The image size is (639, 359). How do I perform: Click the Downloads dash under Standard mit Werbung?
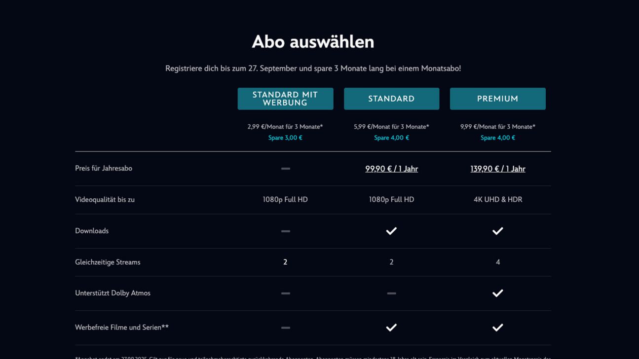[x=285, y=231]
